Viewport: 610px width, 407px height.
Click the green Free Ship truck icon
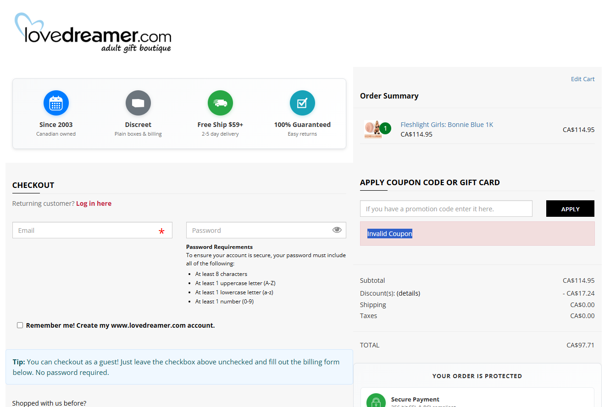click(x=220, y=103)
